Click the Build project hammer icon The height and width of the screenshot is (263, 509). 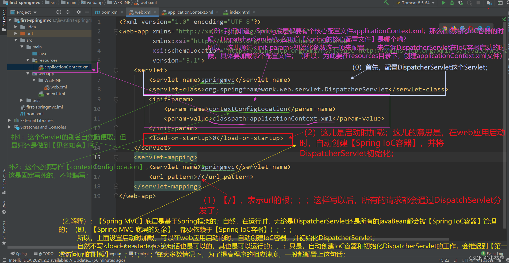tap(386, 3)
